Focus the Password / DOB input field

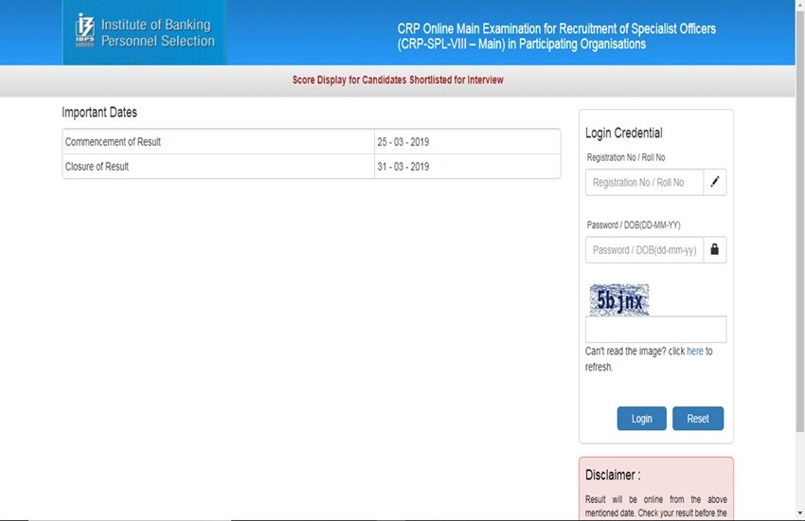point(644,250)
